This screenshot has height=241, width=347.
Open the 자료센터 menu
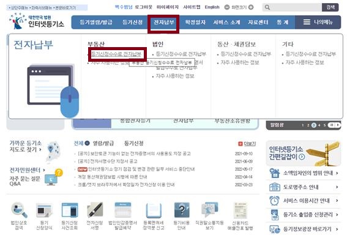coord(258,23)
